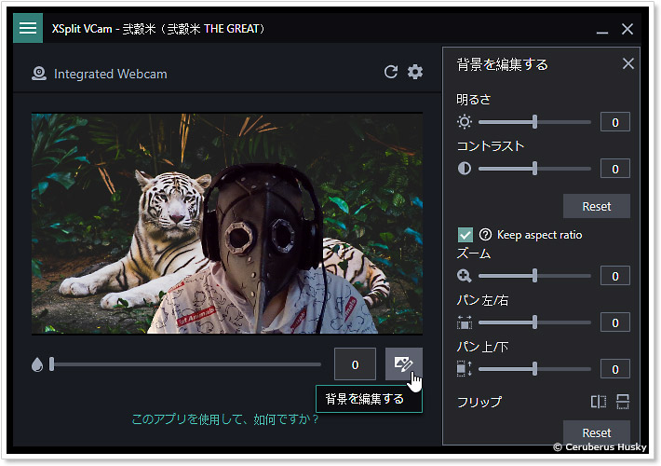Flip background horizontally

599,402
